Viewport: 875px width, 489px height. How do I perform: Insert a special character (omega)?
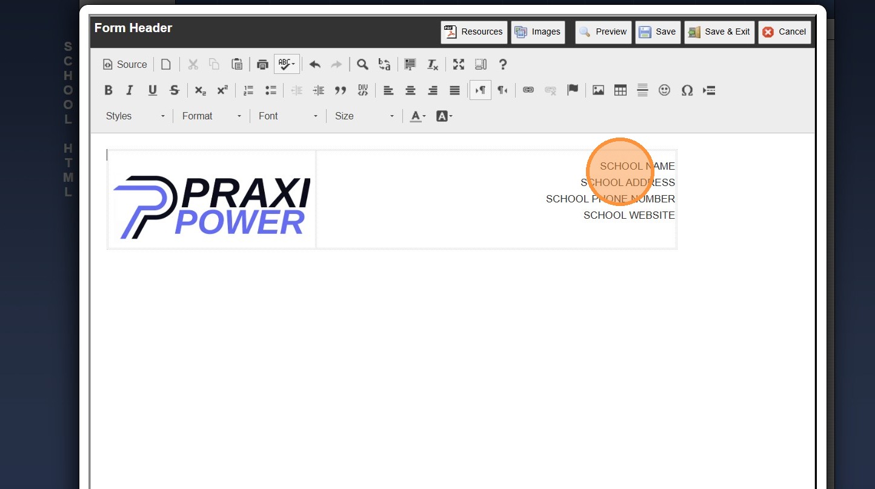click(687, 90)
